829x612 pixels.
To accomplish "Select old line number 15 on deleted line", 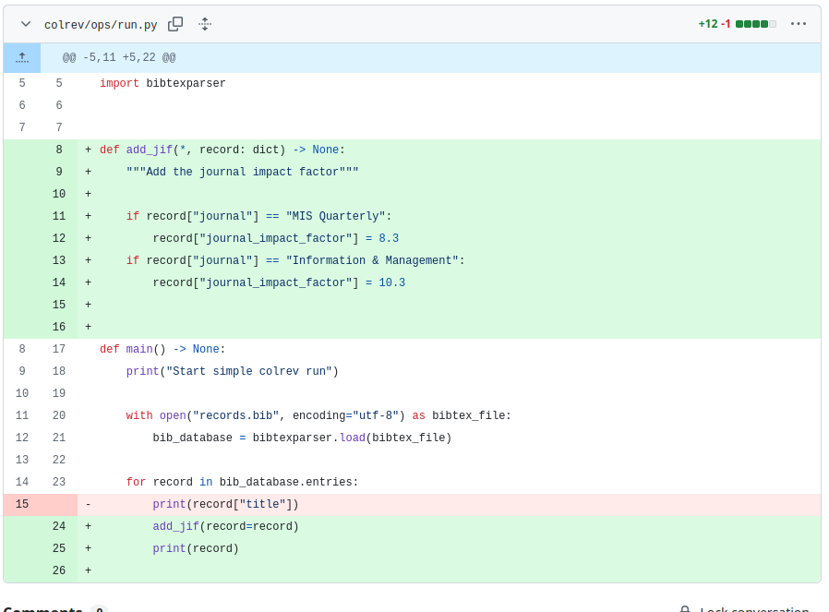I will [22, 505].
